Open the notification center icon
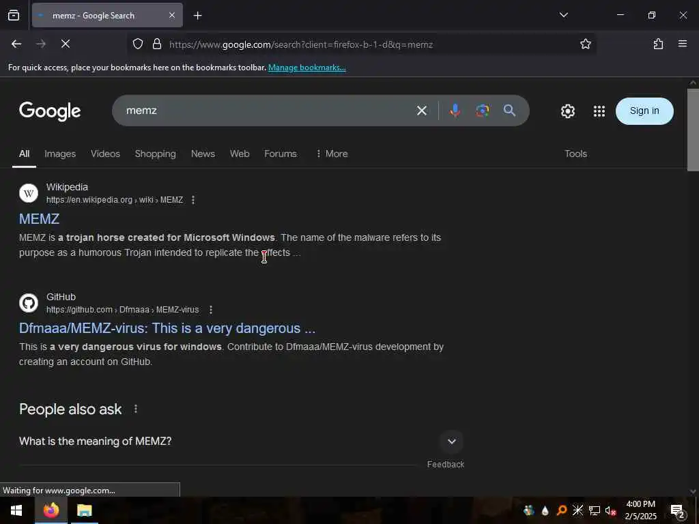This screenshot has height=524, width=699. (678, 510)
